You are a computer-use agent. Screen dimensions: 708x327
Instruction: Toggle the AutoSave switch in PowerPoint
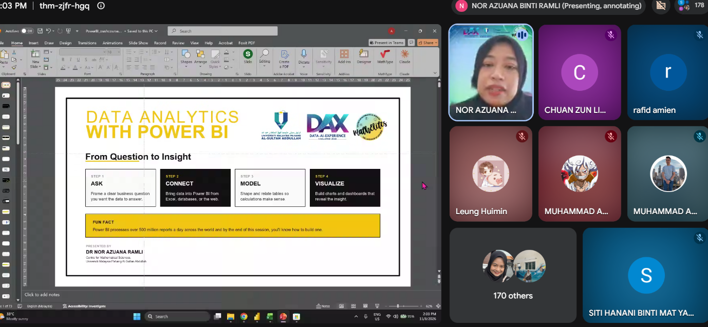point(27,31)
